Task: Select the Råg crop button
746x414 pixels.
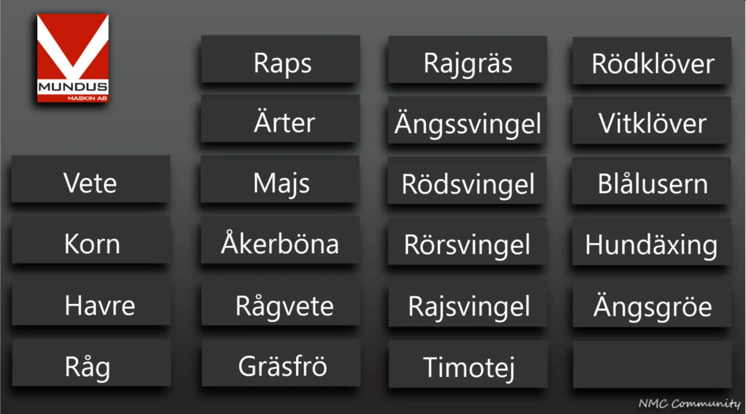Action: (91, 362)
